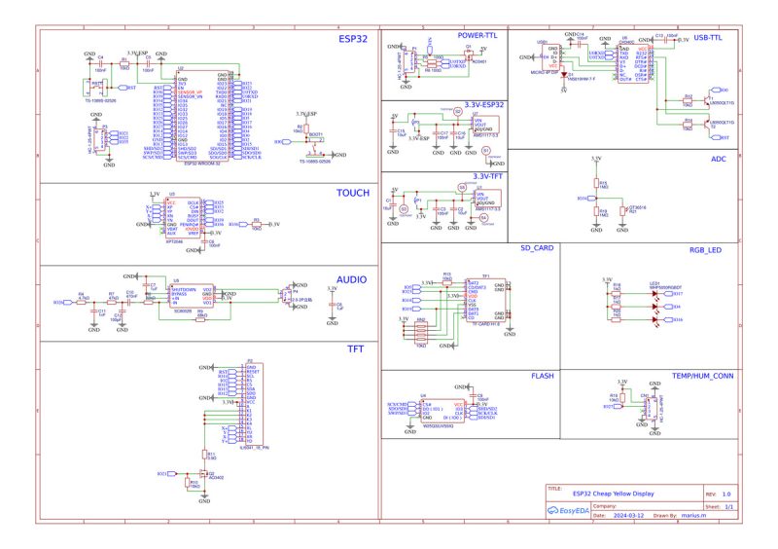Click resistor network RN2 in SD_CARD

420,332
